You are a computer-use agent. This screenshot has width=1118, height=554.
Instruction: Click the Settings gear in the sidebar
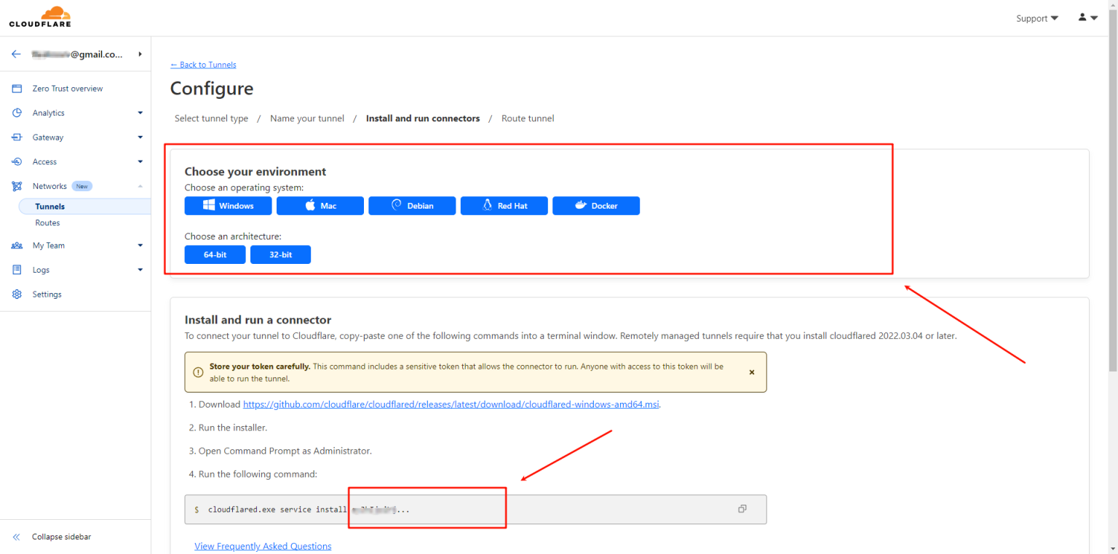click(16, 294)
